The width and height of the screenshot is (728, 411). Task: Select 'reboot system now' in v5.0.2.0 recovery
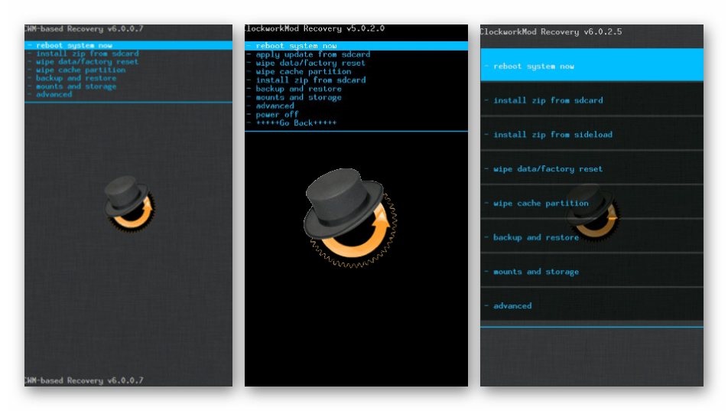(x=356, y=46)
